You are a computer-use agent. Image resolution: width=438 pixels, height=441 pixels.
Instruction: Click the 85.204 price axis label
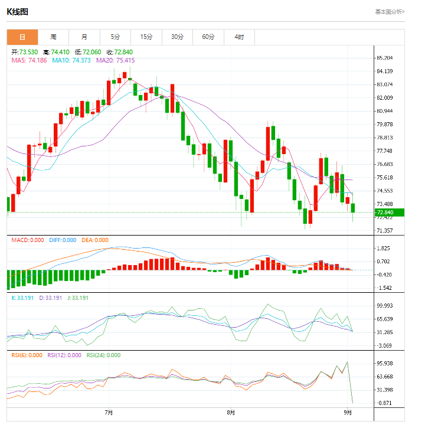tap(385, 58)
